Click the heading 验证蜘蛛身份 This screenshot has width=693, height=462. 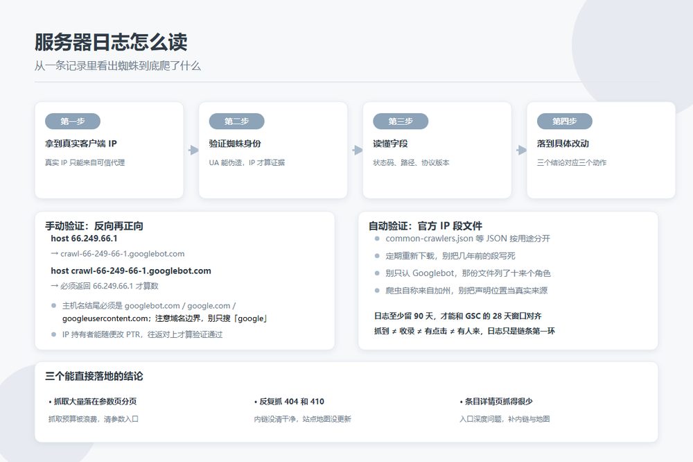click(235, 144)
